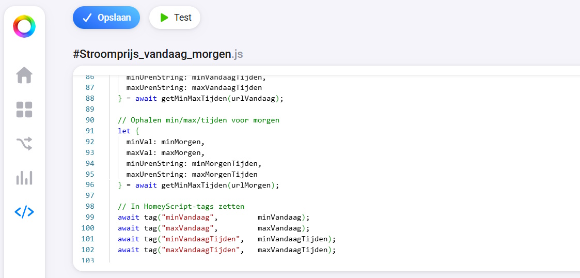Click 'minUrenString: minMorgenTijden,' on line 94
The image size is (580, 278).
[194, 163]
